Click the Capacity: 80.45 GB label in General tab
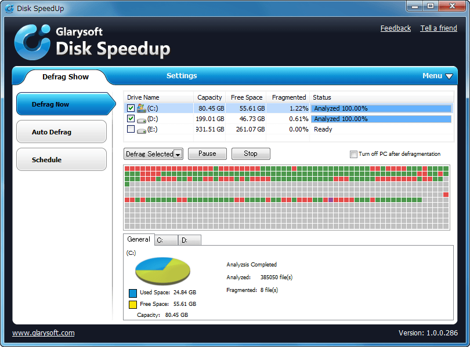470x347 pixels. (162, 315)
